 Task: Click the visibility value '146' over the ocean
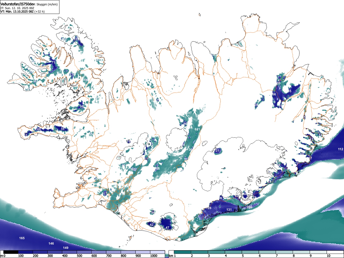point(51,243)
